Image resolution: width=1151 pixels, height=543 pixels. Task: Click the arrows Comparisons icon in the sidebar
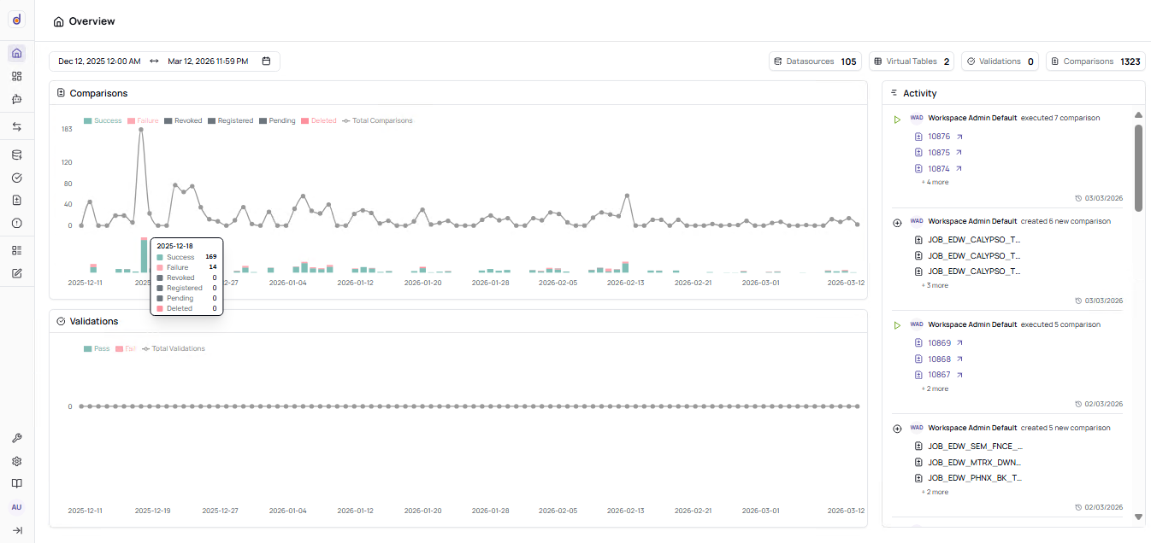[x=16, y=126]
